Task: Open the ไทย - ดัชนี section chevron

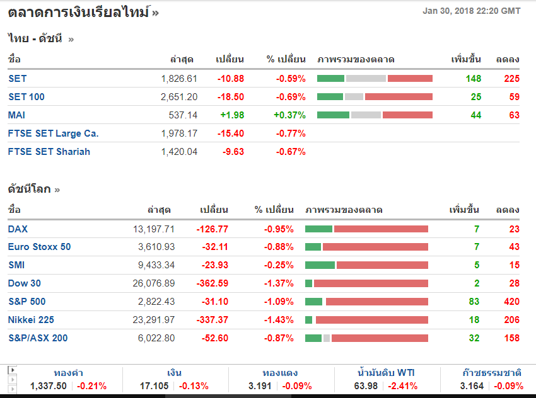Action: [71, 39]
